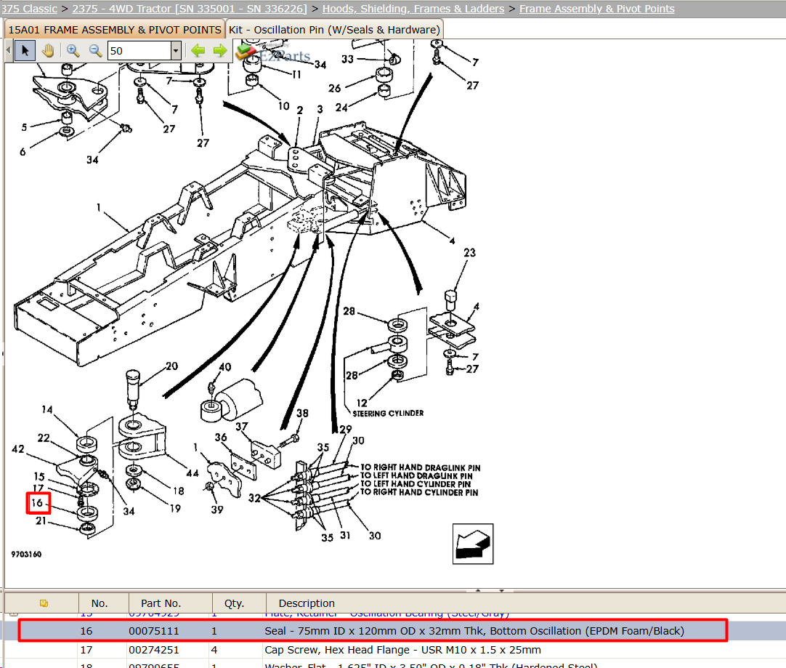Click callout 22 in the diagram
Viewport: 786px width, 668px height.
pos(44,438)
